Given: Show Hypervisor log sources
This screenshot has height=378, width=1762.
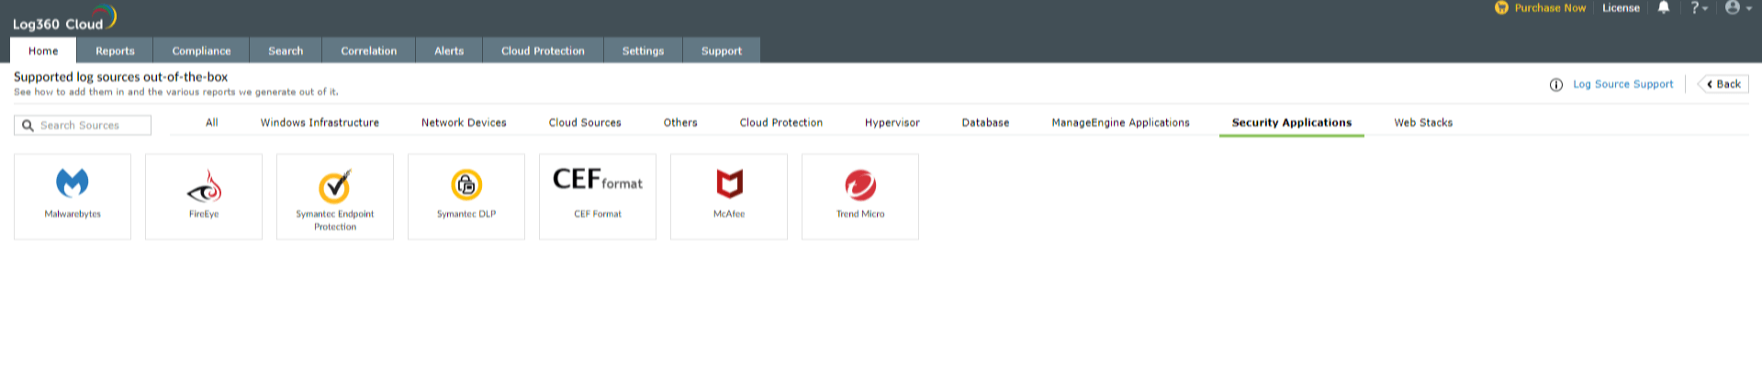Looking at the screenshot, I should (892, 123).
